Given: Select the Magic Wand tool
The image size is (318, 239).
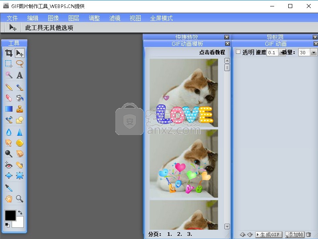Looking at the screenshot, I should point(9,75).
